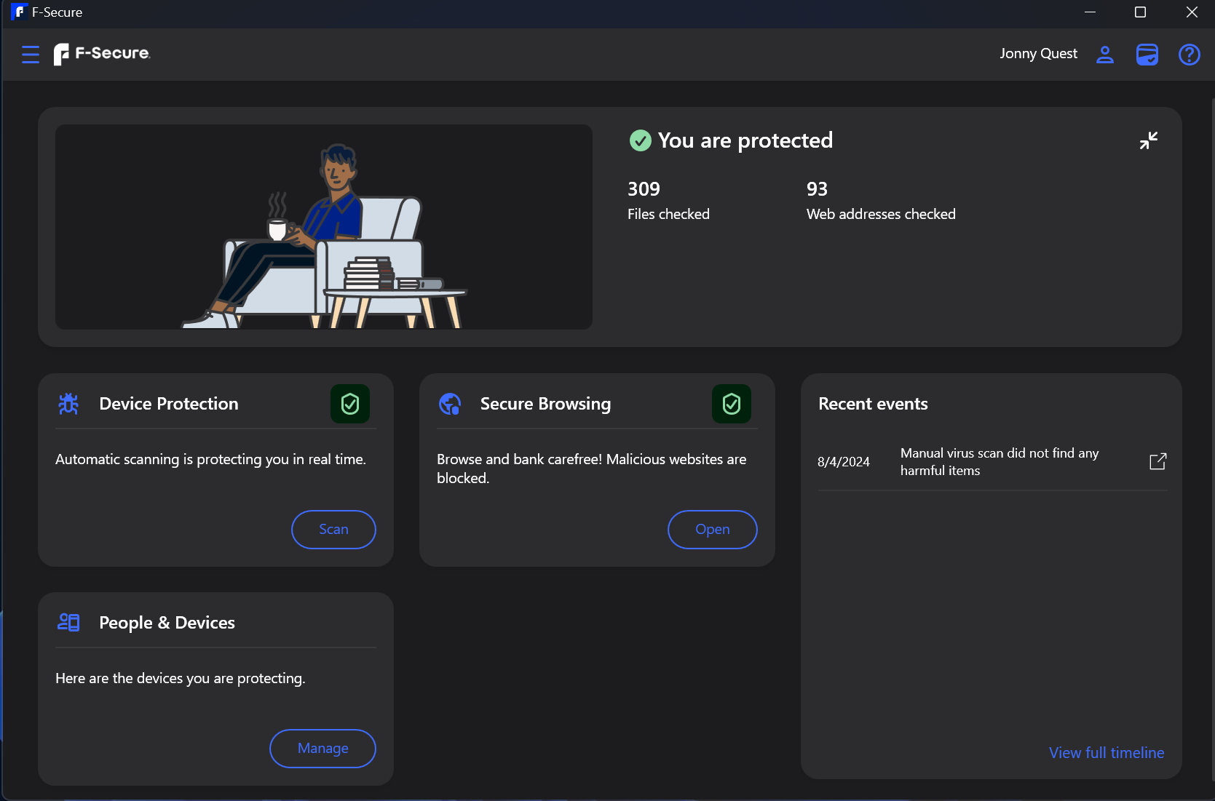The width and height of the screenshot is (1215, 801).
Task: Close the F-Secure window
Action: coord(1192,12)
